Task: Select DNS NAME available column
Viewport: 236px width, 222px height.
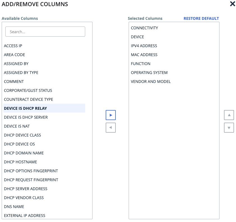Action: pyautogui.click(x=14, y=207)
